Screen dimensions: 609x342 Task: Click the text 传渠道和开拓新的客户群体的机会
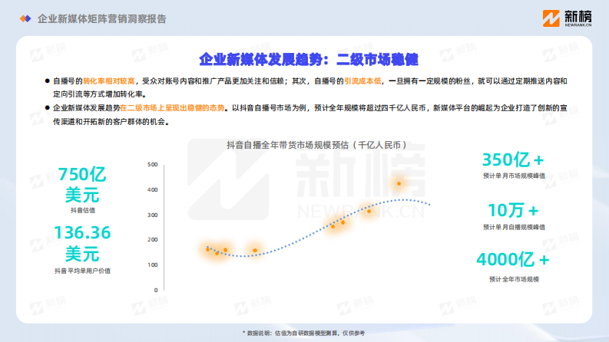tap(111, 122)
